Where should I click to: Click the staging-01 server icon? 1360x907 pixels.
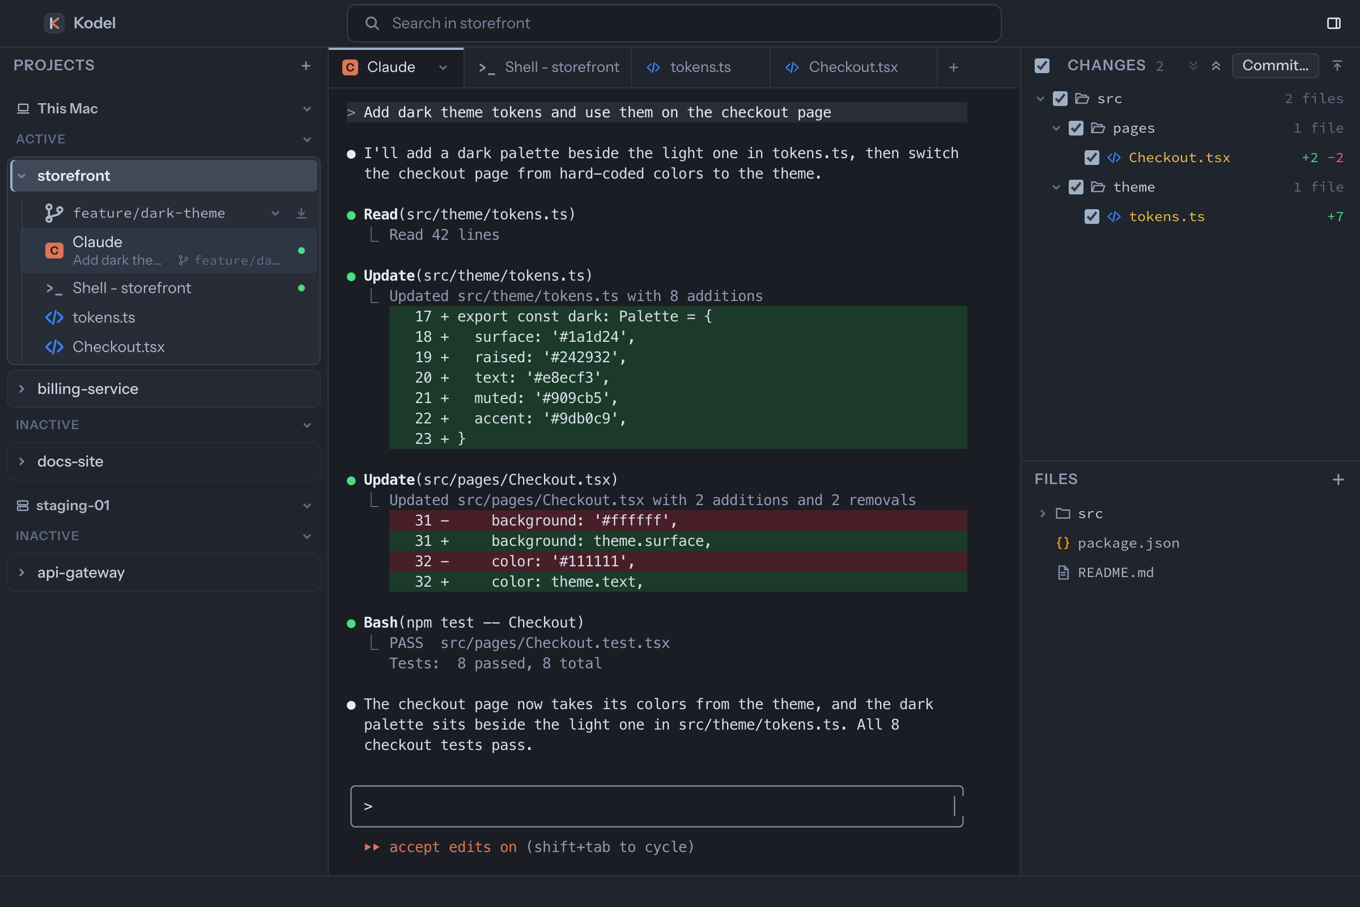pos(23,506)
